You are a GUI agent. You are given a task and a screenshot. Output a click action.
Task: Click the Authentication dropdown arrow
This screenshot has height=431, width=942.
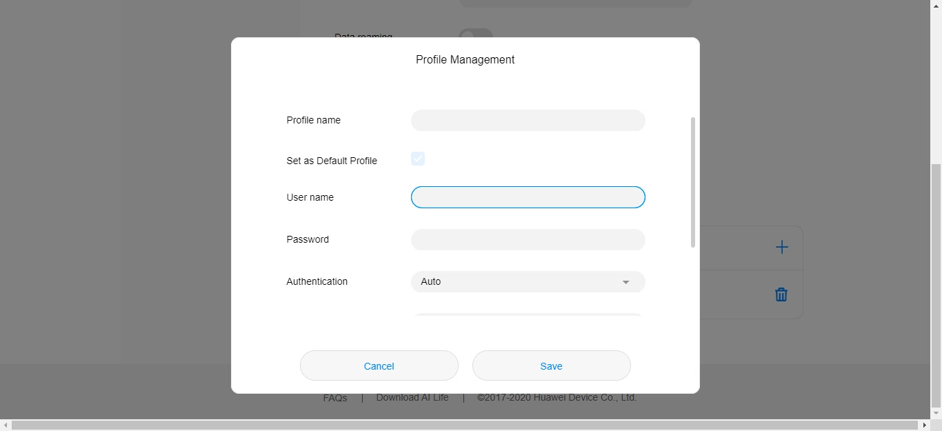click(x=625, y=282)
